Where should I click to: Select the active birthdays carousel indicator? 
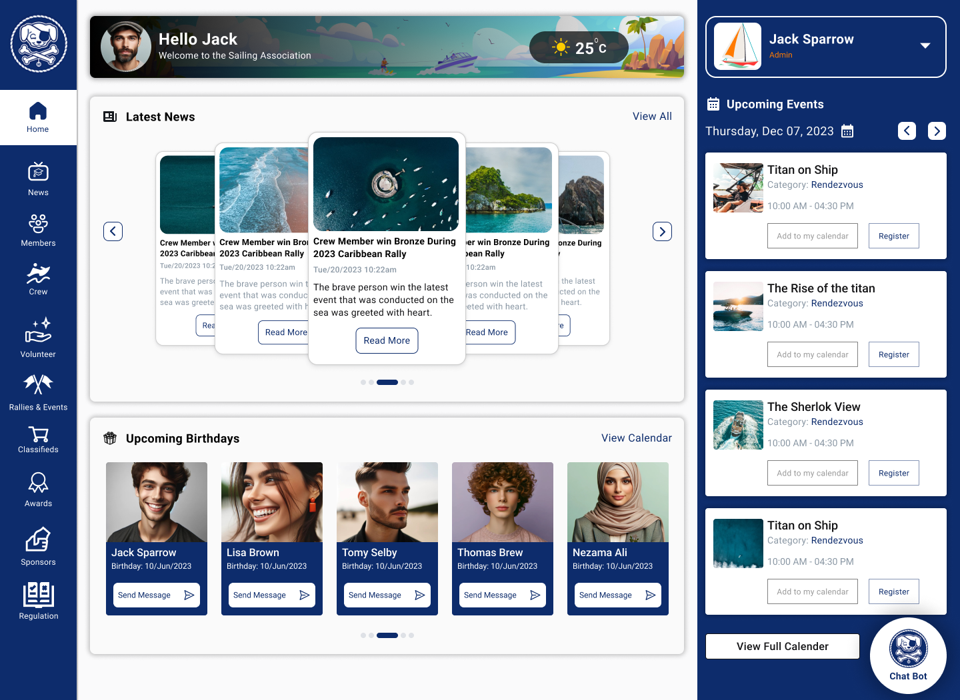pyautogui.click(x=387, y=635)
